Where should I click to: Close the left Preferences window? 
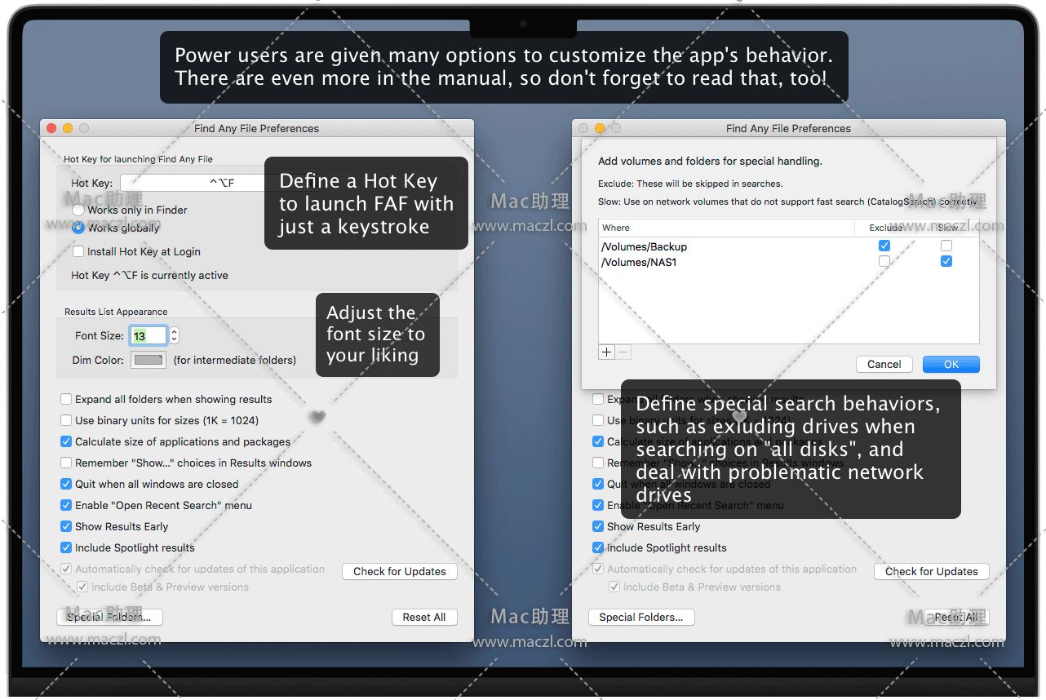point(51,128)
